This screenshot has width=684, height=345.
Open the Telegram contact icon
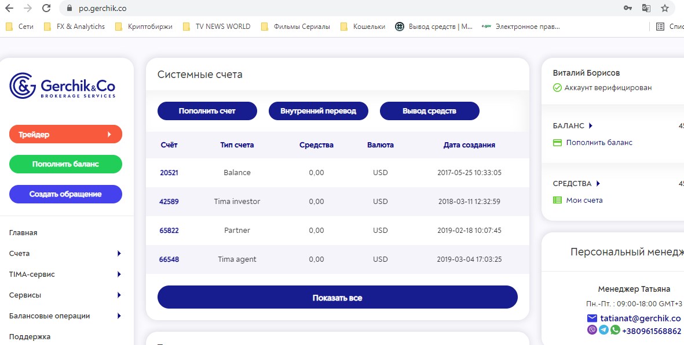(x=603, y=330)
